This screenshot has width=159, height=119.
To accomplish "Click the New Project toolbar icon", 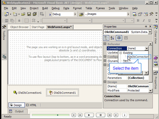I will (x=6, y=14).
